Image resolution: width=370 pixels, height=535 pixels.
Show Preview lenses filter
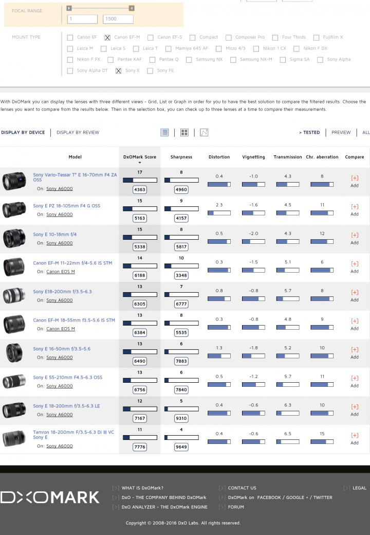(x=341, y=132)
